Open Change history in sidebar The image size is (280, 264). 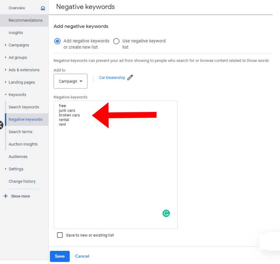tap(22, 181)
